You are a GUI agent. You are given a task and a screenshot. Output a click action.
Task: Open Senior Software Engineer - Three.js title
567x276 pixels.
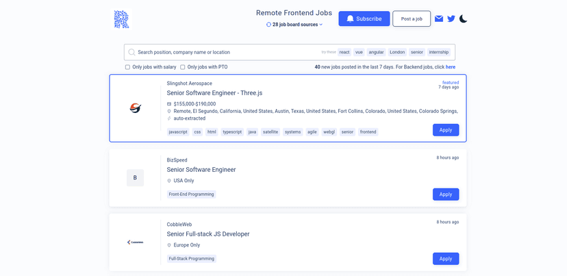pyautogui.click(x=214, y=93)
